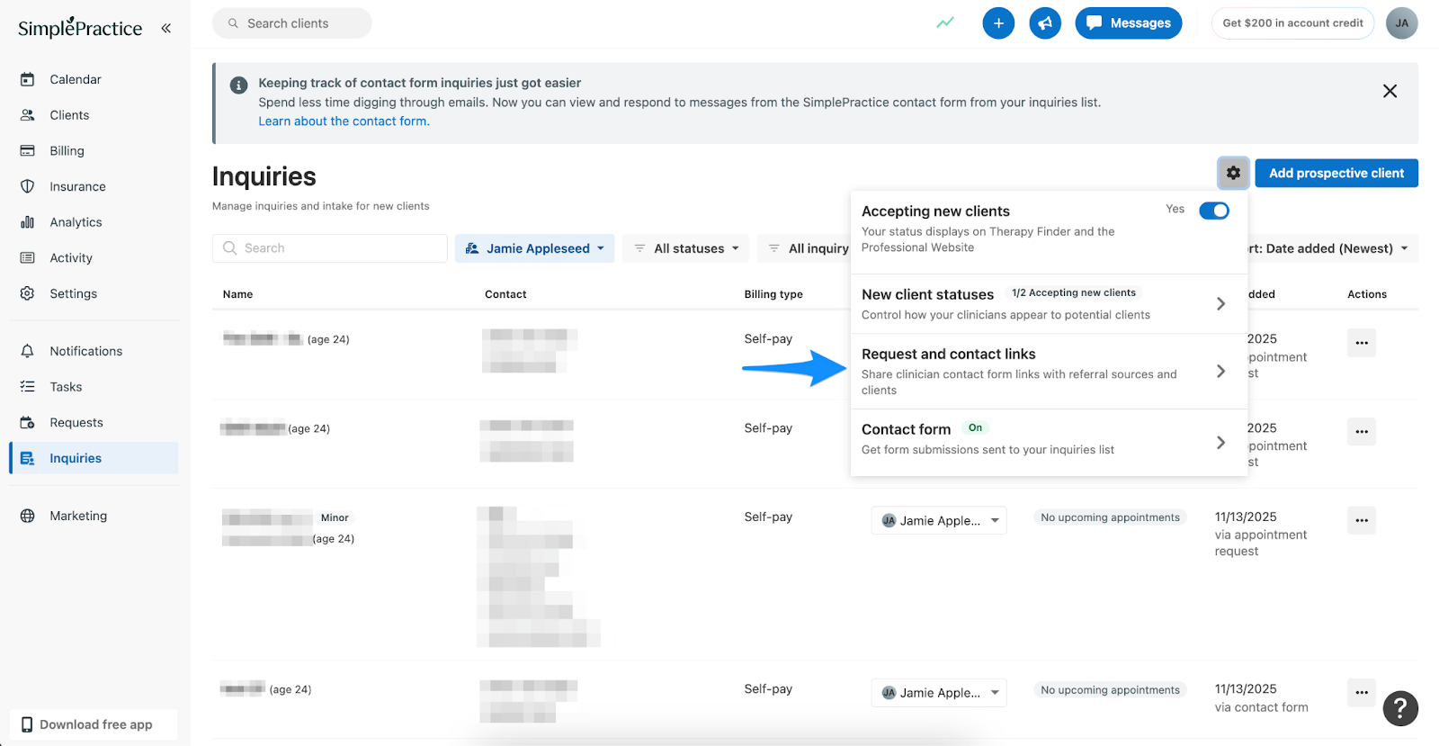Screen dimensions: 1439x746
Task: Collapse the sidebar with double chevron icon
Action: (x=166, y=28)
